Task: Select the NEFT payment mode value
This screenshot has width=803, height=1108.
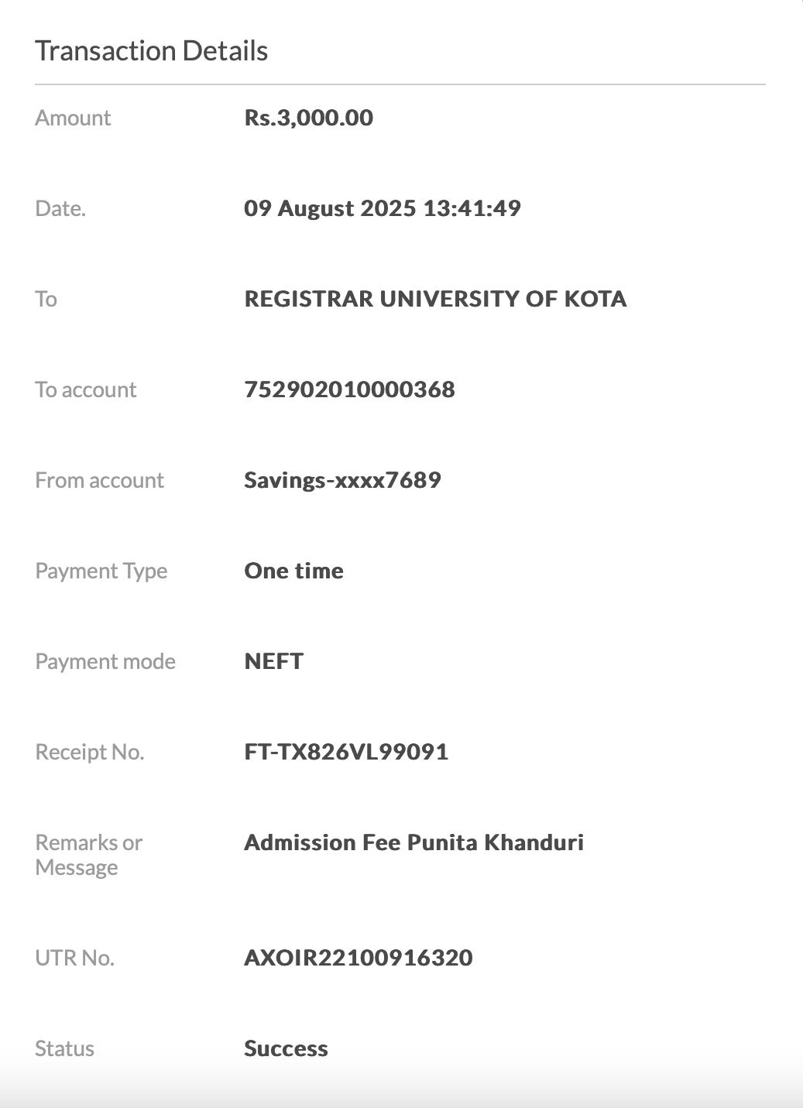Action: coord(273,661)
